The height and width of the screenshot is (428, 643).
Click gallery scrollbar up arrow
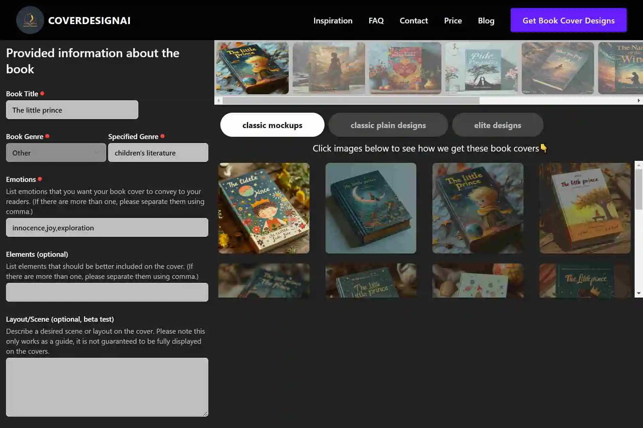(x=639, y=165)
